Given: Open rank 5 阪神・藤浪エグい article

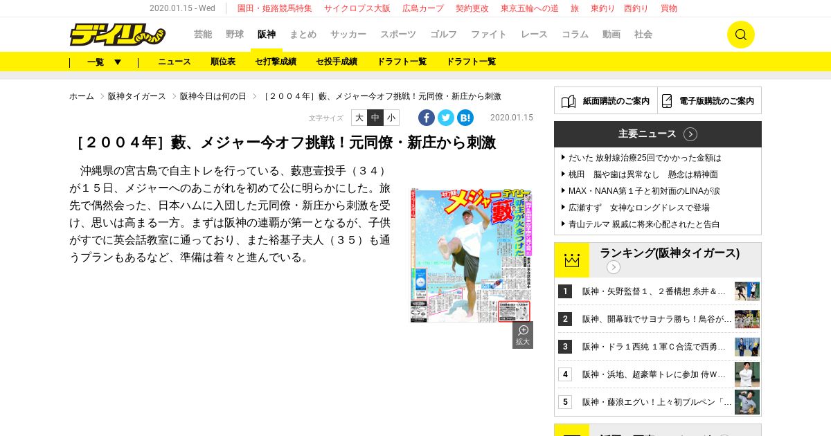Looking at the screenshot, I should [x=657, y=402].
